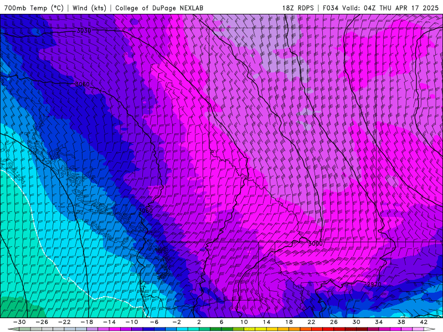The image size is (443, 332).
Task: Click the '-6' color bar tick label
Action: point(154,322)
